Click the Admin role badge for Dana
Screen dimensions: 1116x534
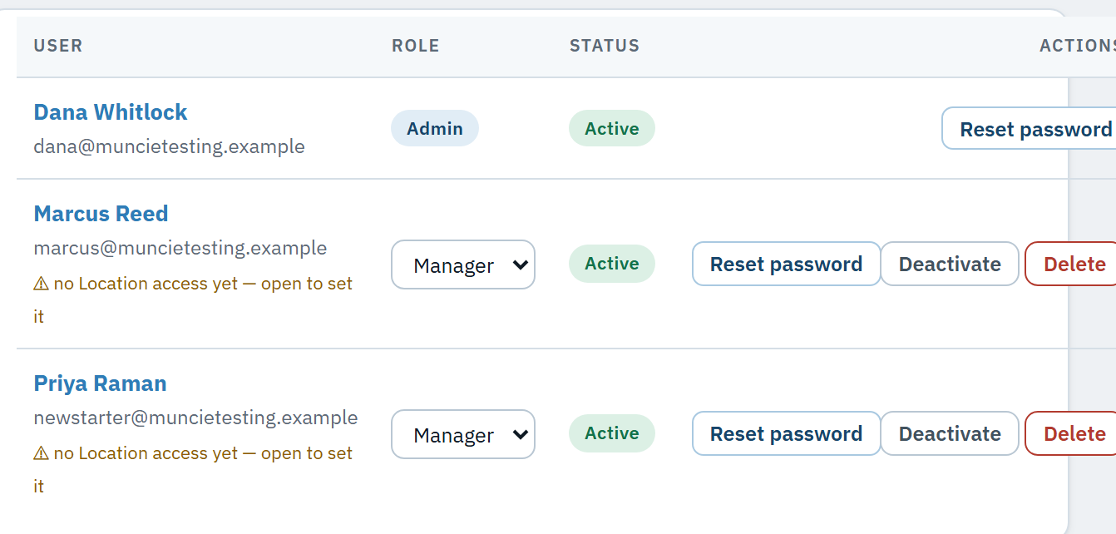click(435, 128)
